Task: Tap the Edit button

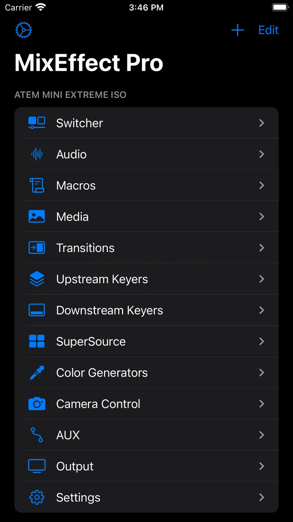Action: pos(268,30)
